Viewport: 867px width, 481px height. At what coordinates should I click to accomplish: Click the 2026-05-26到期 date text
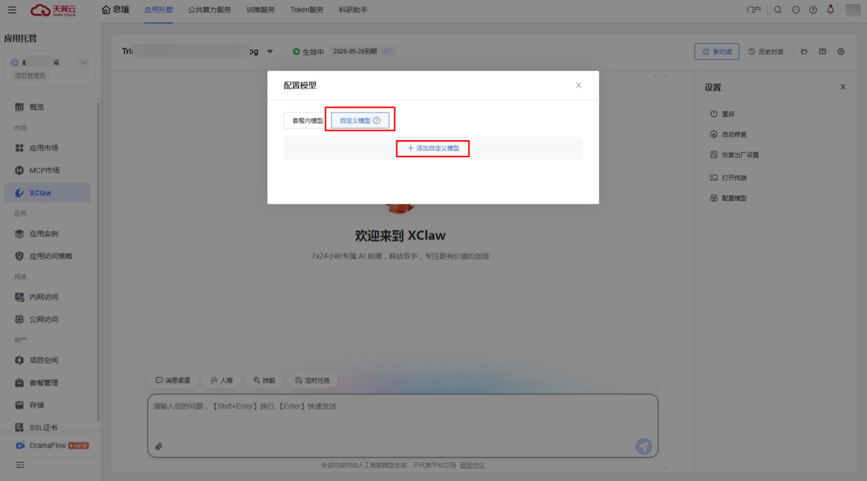(355, 51)
